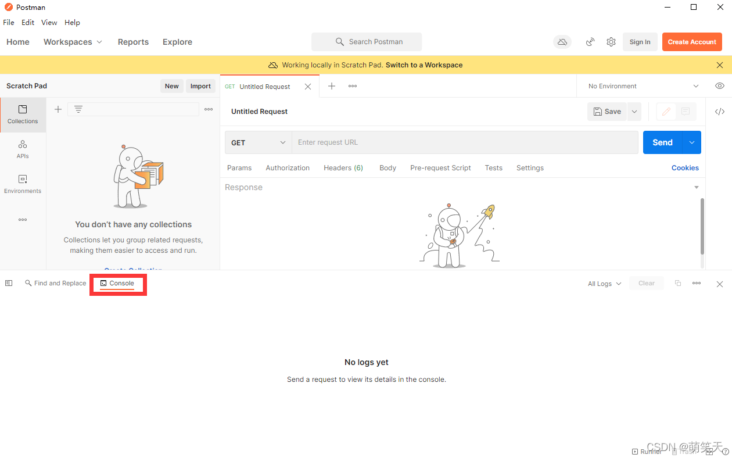Open the Environments sidebar section
The image size is (732, 458).
23,184
